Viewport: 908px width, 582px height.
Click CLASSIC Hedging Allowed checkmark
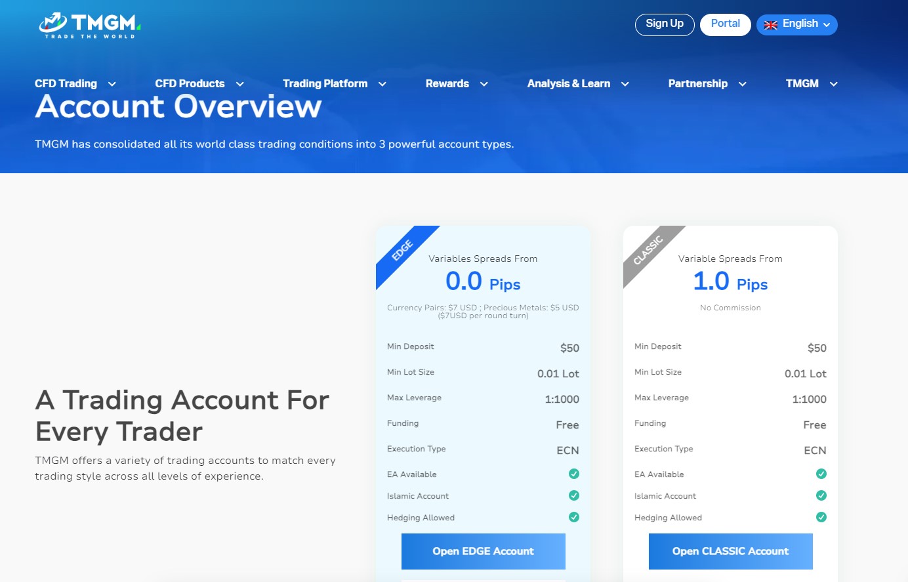(821, 517)
